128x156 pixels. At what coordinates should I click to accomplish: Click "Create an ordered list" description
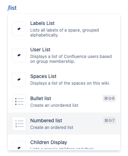52,128
